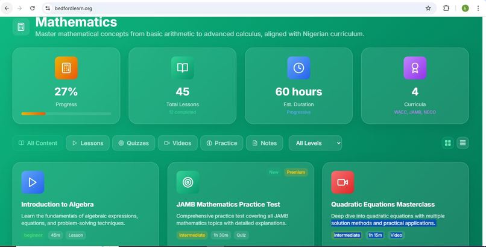Click the 45m duration tag
486x247 pixels.
[55, 235]
